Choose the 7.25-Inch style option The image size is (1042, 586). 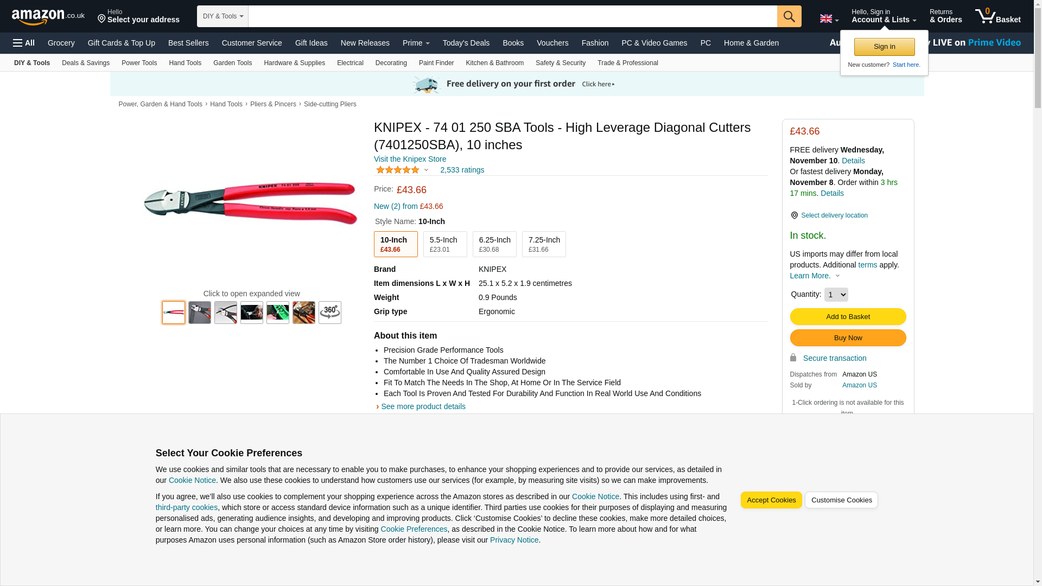point(543,244)
